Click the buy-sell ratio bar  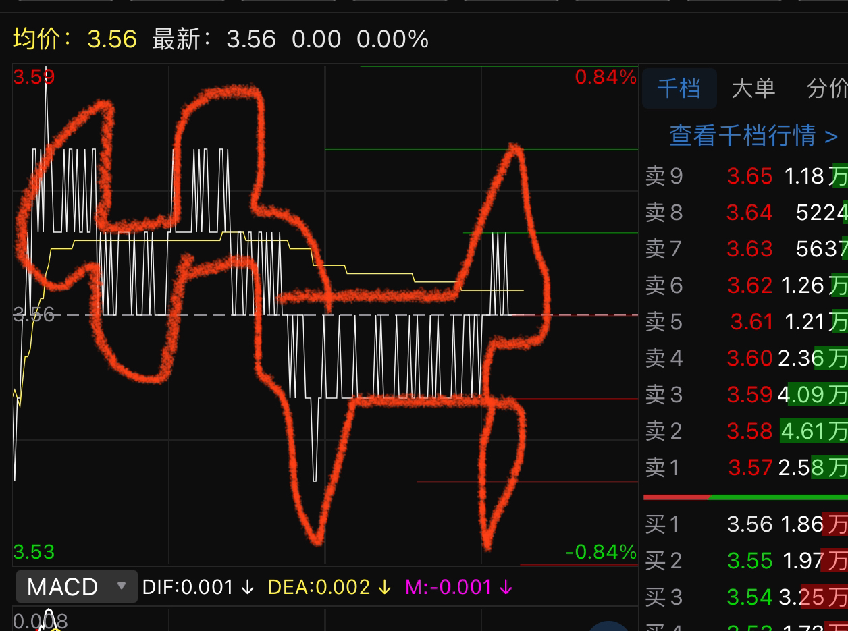click(745, 497)
